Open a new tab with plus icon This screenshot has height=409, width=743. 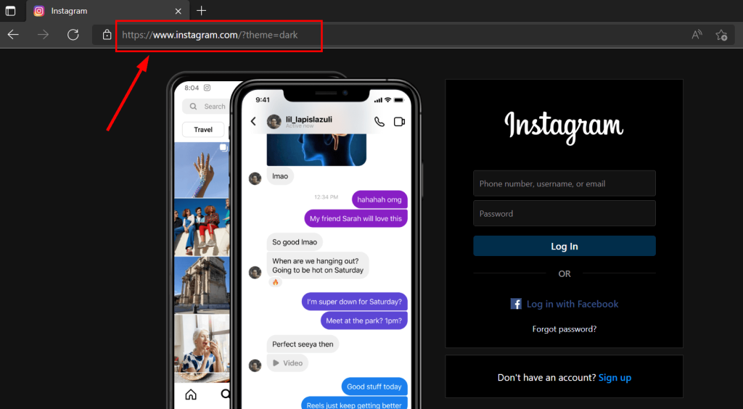tap(202, 10)
